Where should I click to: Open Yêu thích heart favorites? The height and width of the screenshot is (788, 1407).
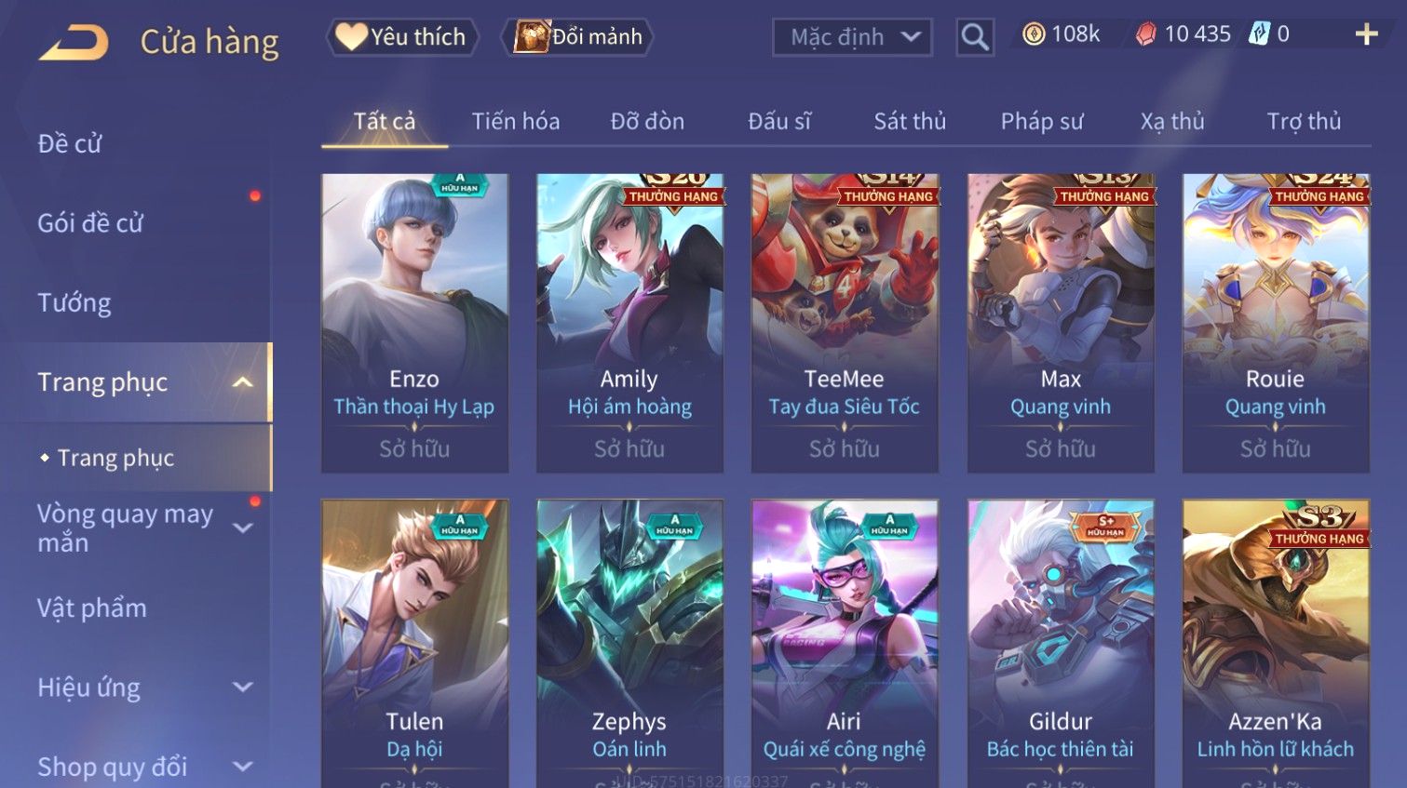[401, 37]
